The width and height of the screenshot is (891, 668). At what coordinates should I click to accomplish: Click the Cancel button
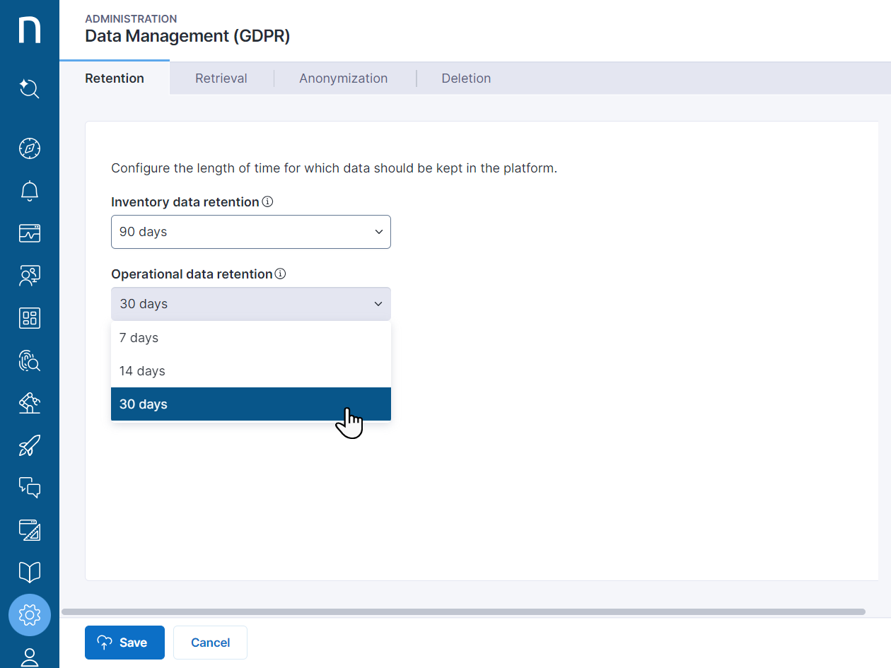click(x=210, y=643)
